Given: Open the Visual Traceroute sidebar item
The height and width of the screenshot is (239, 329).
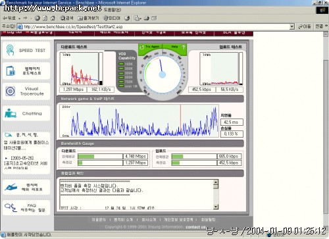Looking at the screenshot, I should pyautogui.click(x=26, y=91).
